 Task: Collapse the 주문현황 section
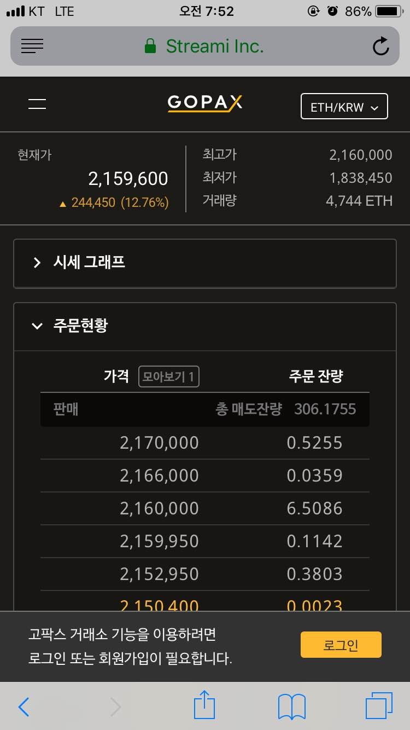click(205, 326)
